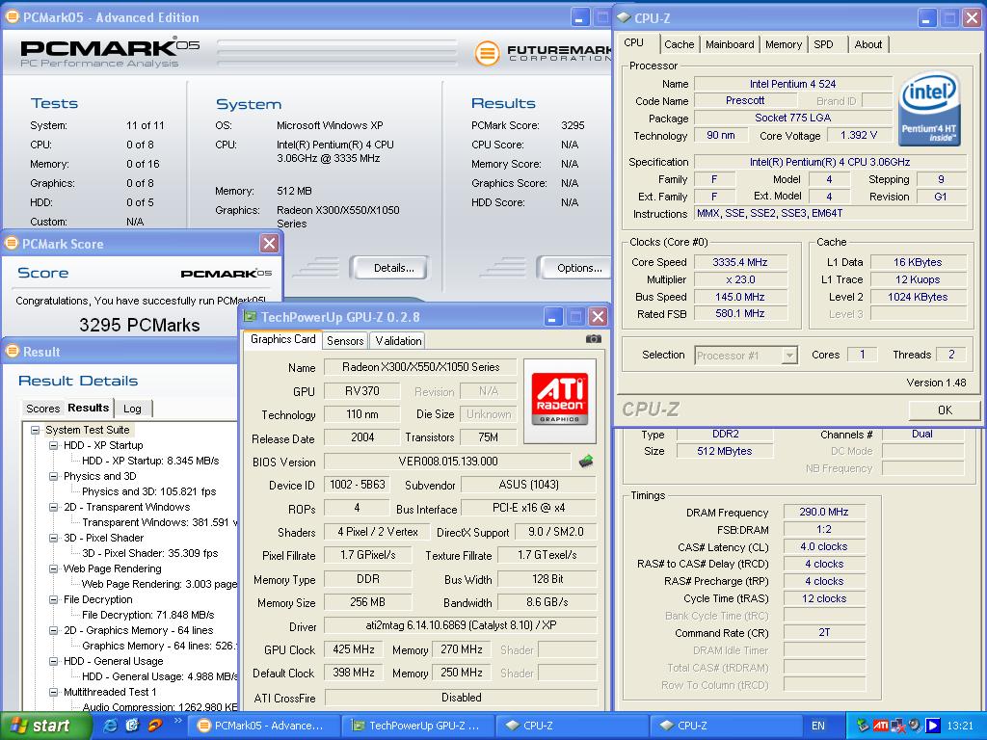The width and height of the screenshot is (987, 740).
Task: Close the PCMark Score window
Action: point(270,244)
